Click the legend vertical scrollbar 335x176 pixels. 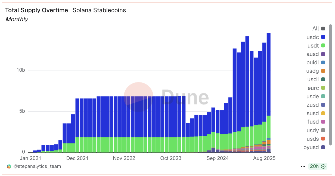(330, 84)
